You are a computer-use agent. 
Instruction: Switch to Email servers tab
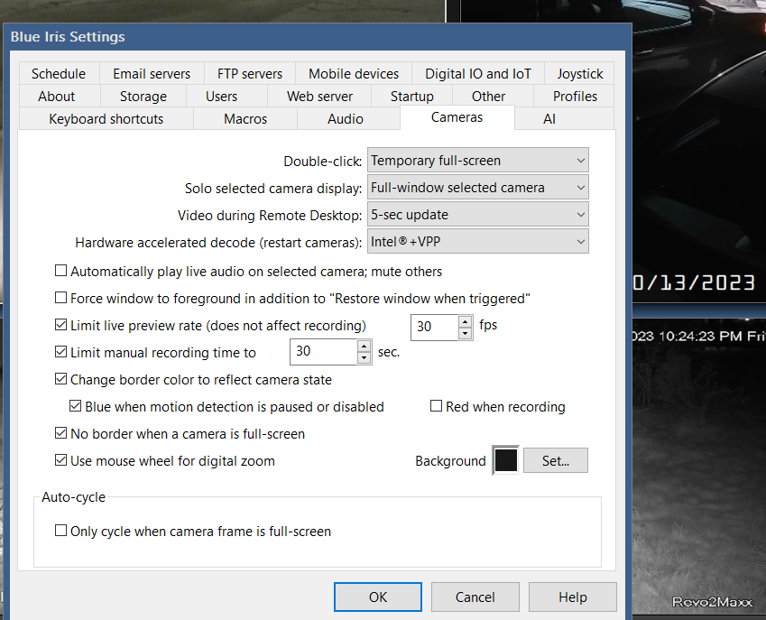click(152, 74)
